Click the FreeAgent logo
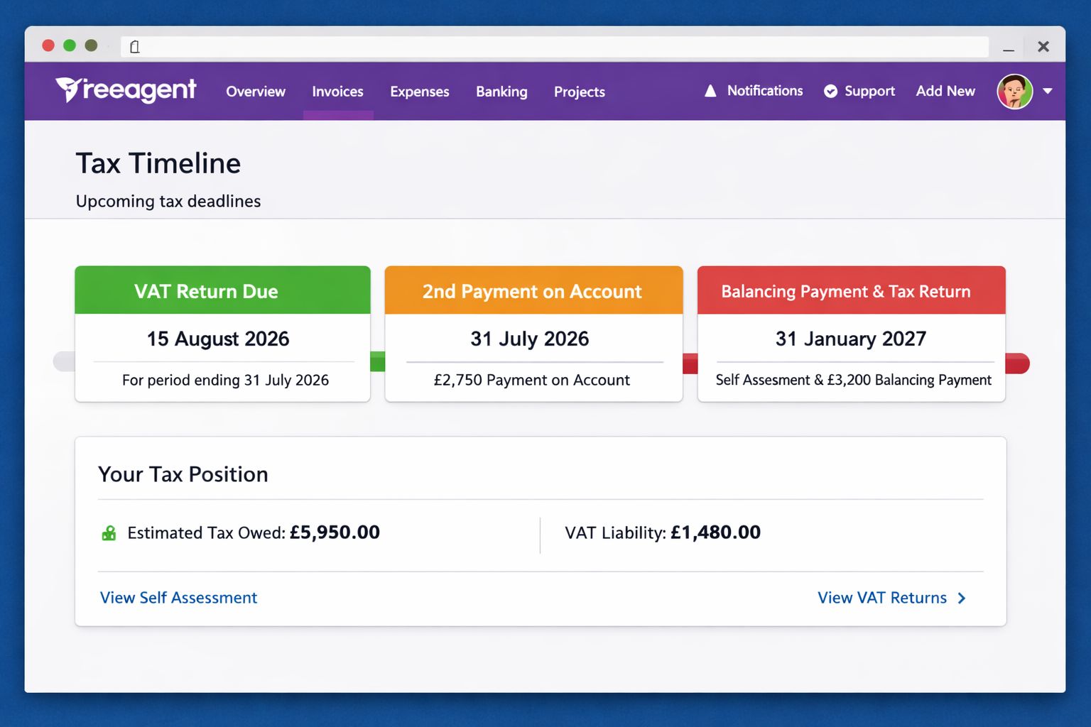This screenshot has width=1091, height=727. [x=126, y=90]
